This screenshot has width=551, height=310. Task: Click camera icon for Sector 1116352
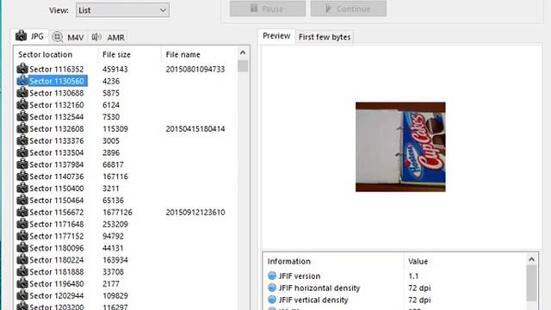click(22, 69)
